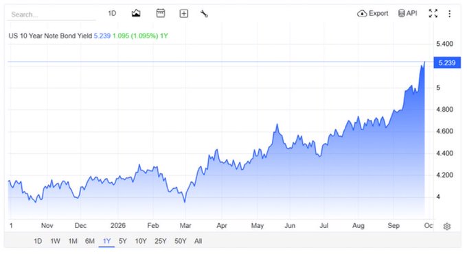
Task: Click the Sep x-axis label
Action: coord(394,225)
